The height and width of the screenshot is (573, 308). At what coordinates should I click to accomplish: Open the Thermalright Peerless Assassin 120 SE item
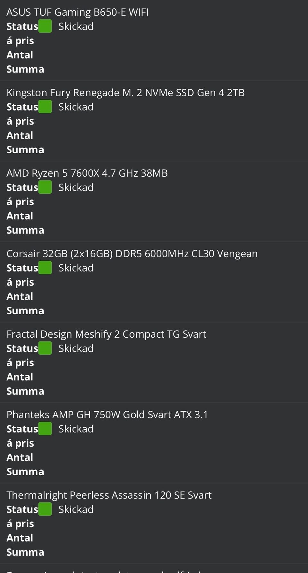click(109, 495)
